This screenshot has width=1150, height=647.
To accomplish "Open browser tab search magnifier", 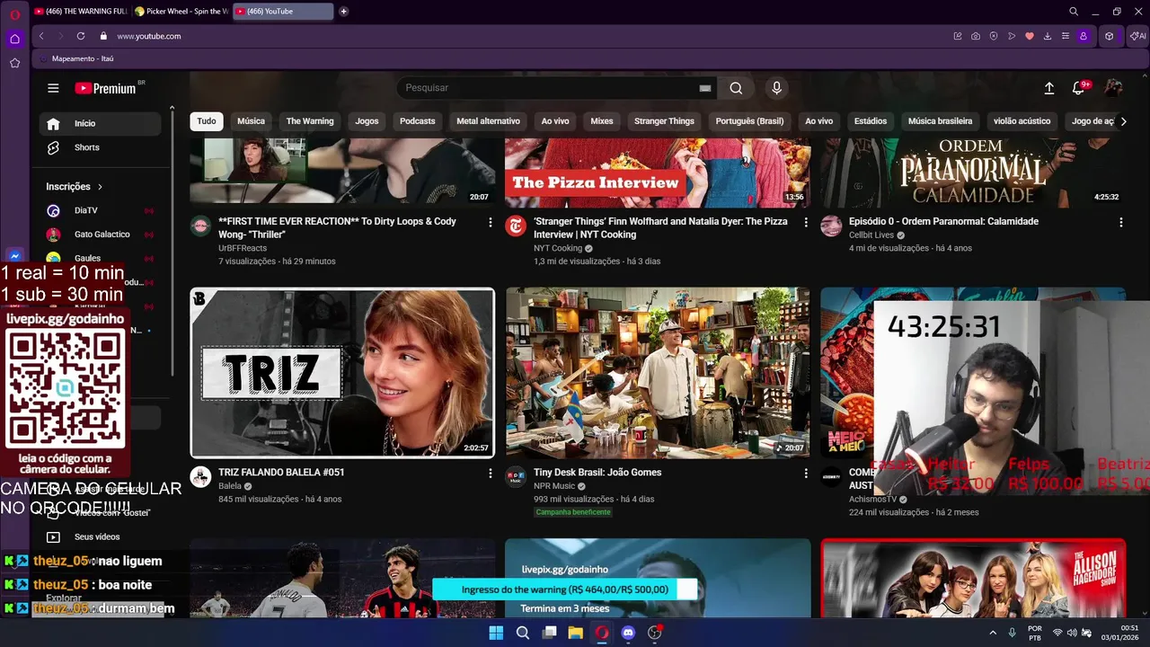I will 1074,12.
